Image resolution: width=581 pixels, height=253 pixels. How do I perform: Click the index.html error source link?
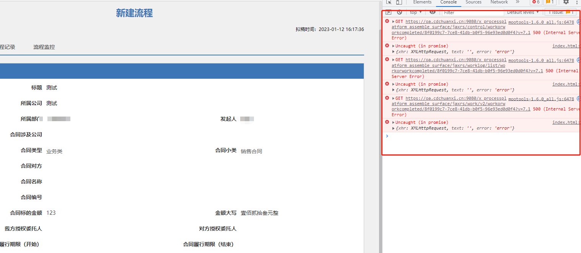pyautogui.click(x=565, y=45)
